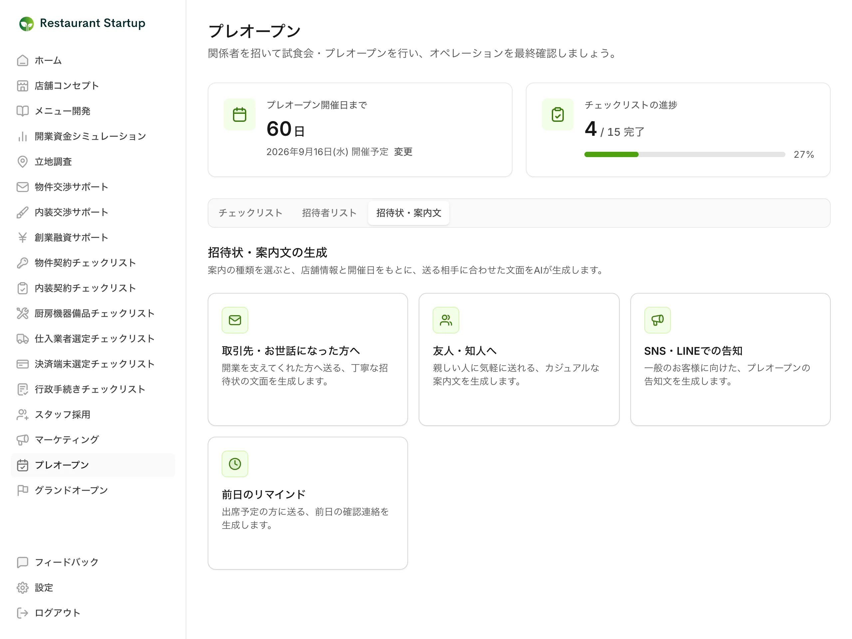Open the 前日のリマインド card
The width and height of the screenshot is (852, 639).
(308, 503)
